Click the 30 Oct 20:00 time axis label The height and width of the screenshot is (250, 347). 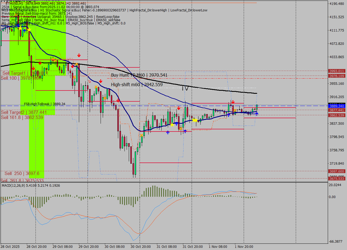coord(140,246)
